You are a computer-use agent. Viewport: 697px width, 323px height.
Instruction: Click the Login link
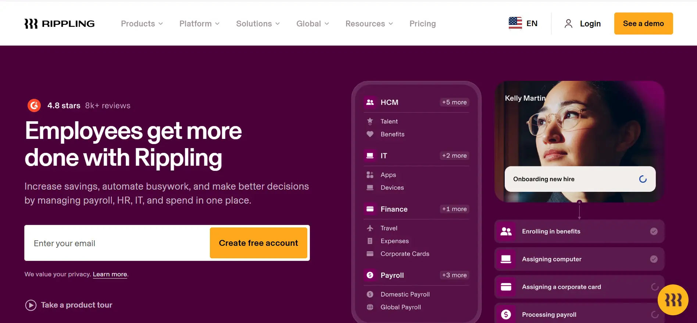tap(590, 24)
